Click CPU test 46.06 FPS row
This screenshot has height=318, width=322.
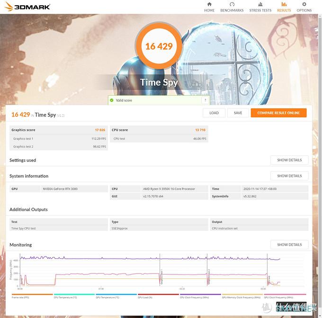(159, 139)
